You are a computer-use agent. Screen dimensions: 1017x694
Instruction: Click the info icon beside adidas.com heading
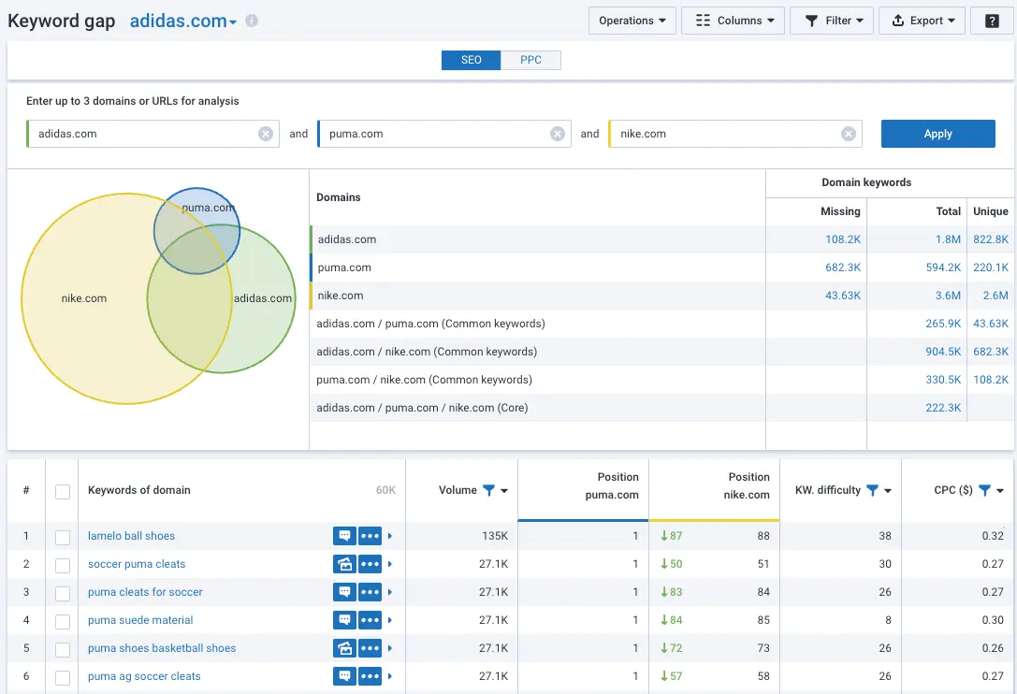251,19
